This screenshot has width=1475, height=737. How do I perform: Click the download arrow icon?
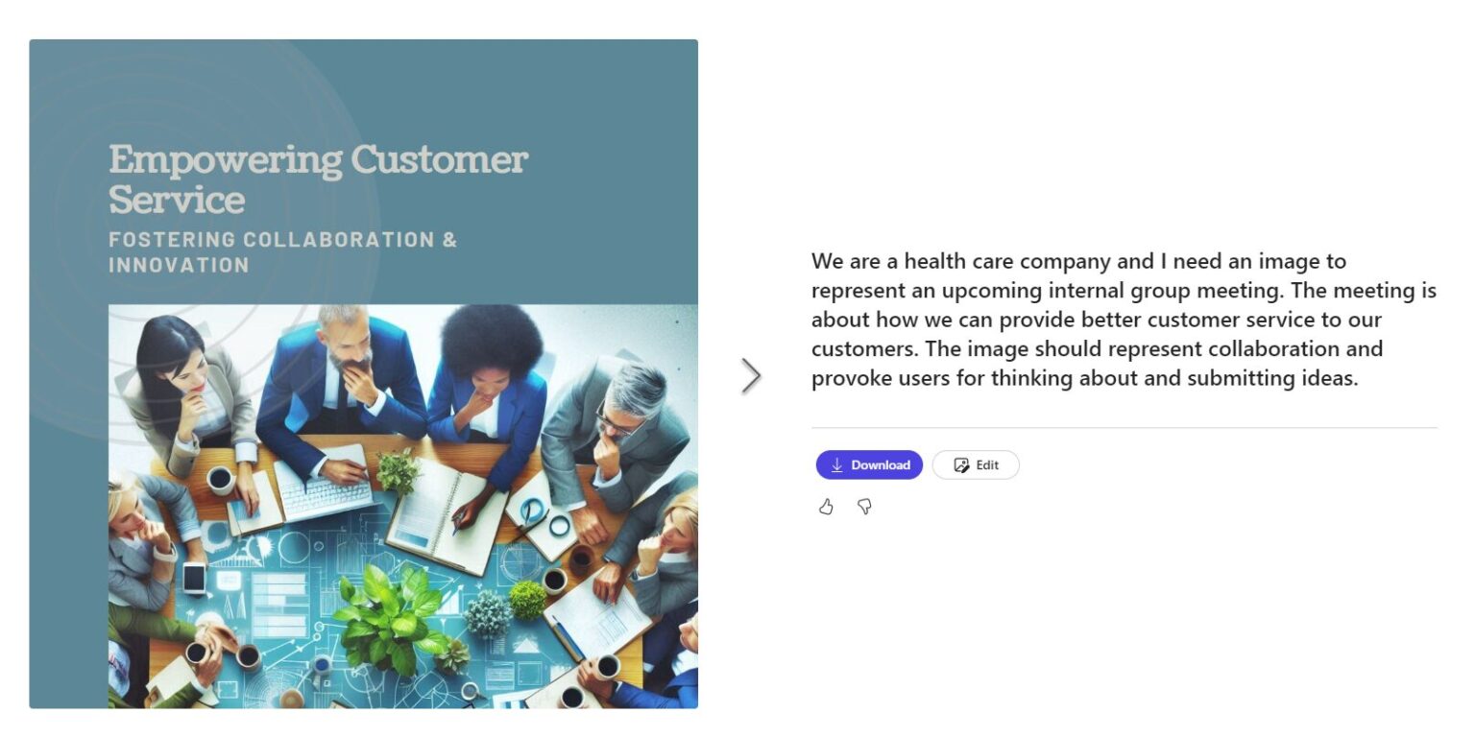coord(837,465)
